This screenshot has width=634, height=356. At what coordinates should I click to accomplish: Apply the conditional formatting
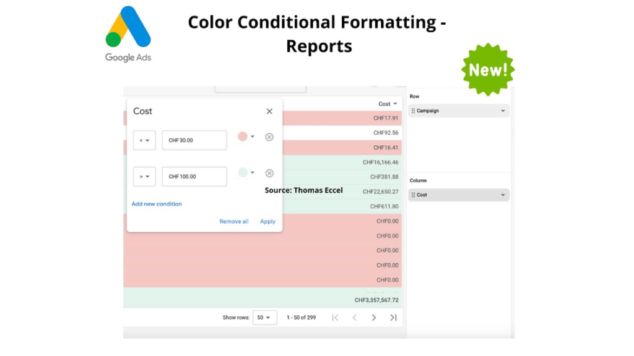(x=267, y=221)
